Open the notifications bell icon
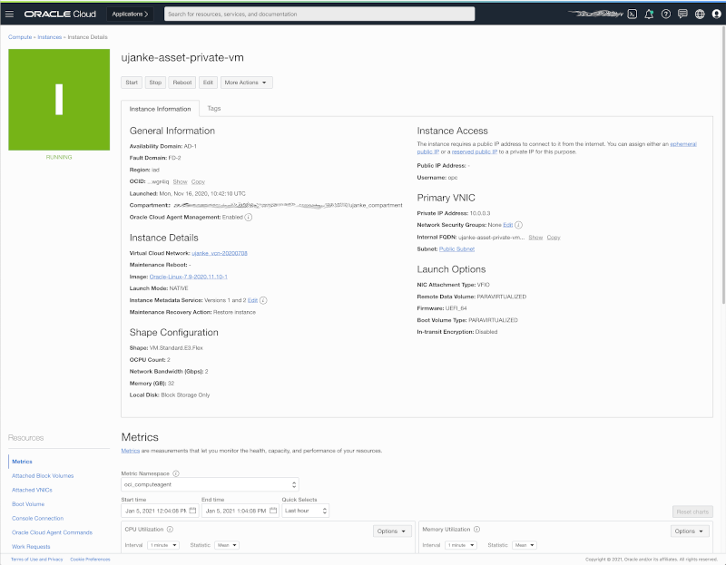Screen dimensions: 726x565 point(649,14)
